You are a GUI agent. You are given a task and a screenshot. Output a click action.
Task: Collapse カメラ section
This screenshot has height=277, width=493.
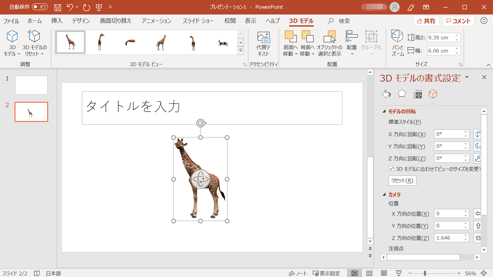click(x=384, y=194)
